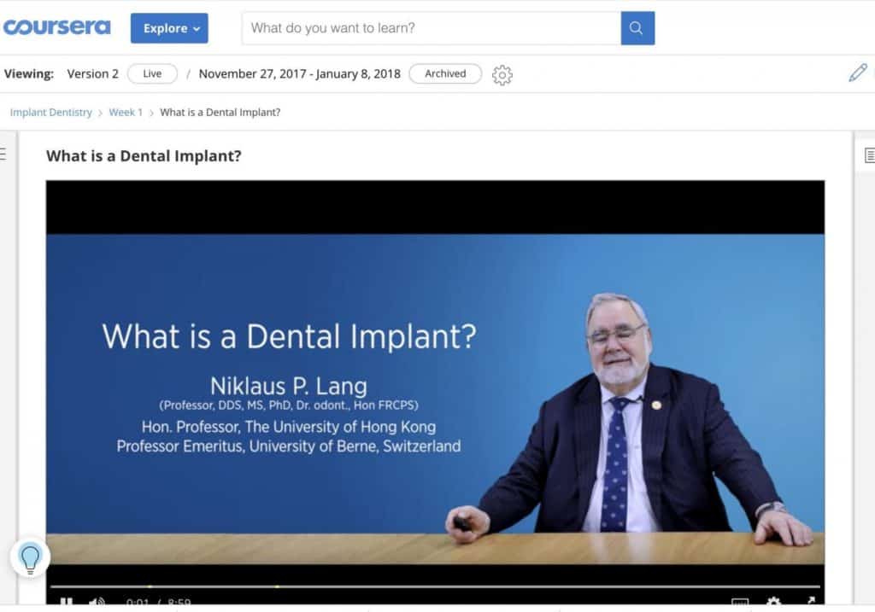875x612 pixels.
Task: Open the notes panel icon on right
Action: click(869, 155)
